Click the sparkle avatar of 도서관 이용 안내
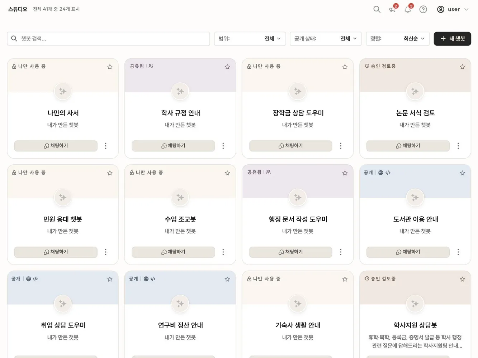 [415, 197]
